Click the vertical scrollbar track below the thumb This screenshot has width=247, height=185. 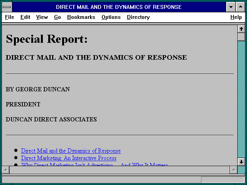241,99
